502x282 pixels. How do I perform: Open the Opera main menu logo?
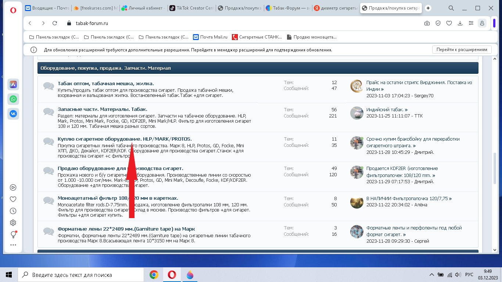click(x=13, y=10)
